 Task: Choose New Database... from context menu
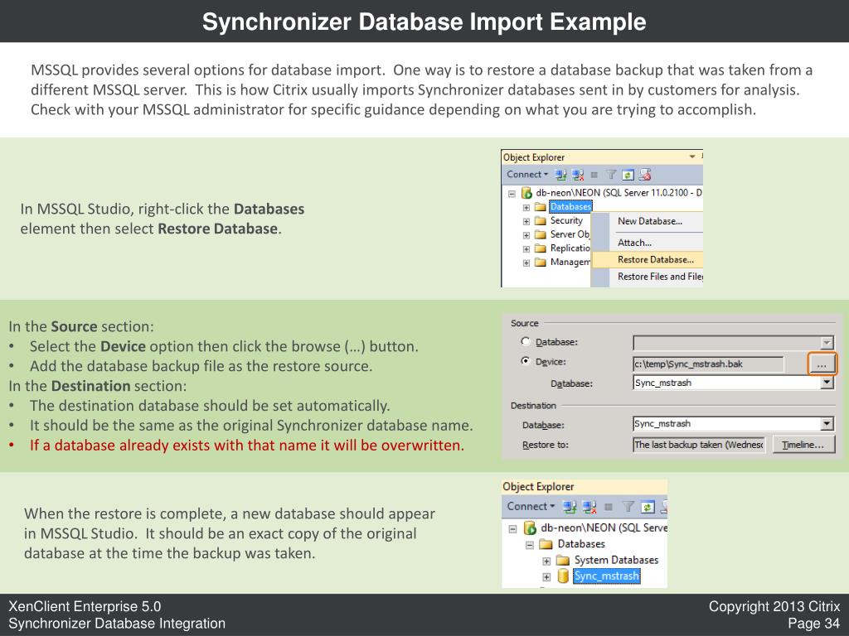tap(650, 220)
